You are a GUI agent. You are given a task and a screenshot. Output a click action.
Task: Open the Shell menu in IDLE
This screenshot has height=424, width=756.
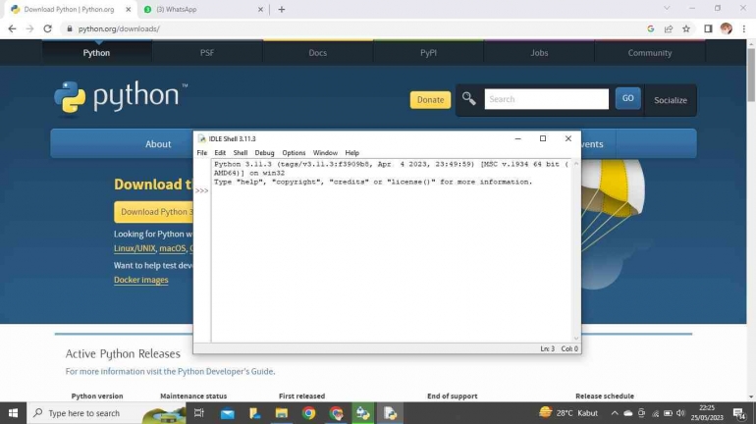tap(241, 153)
